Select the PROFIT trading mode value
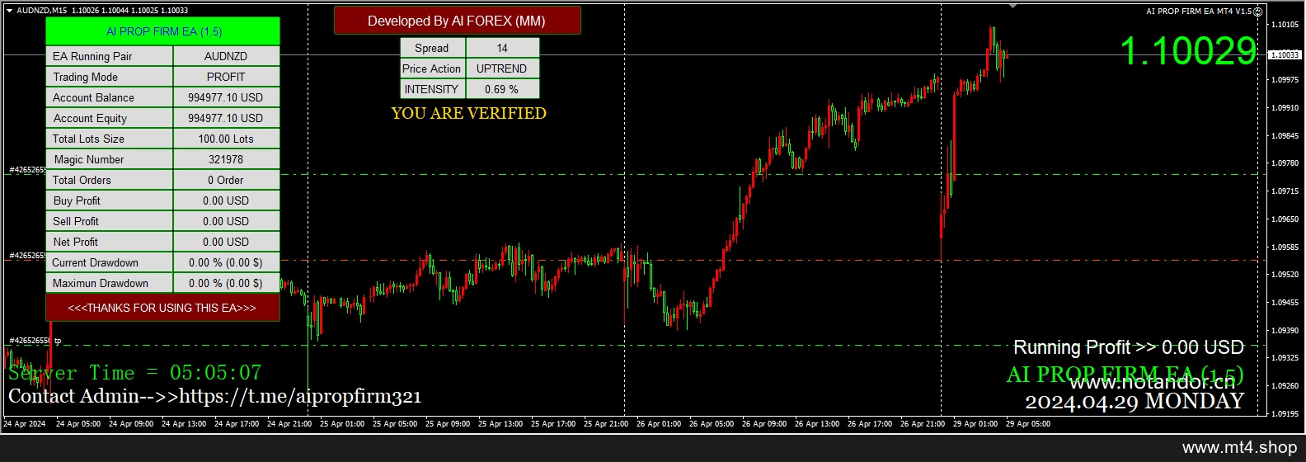 click(x=227, y=77)
